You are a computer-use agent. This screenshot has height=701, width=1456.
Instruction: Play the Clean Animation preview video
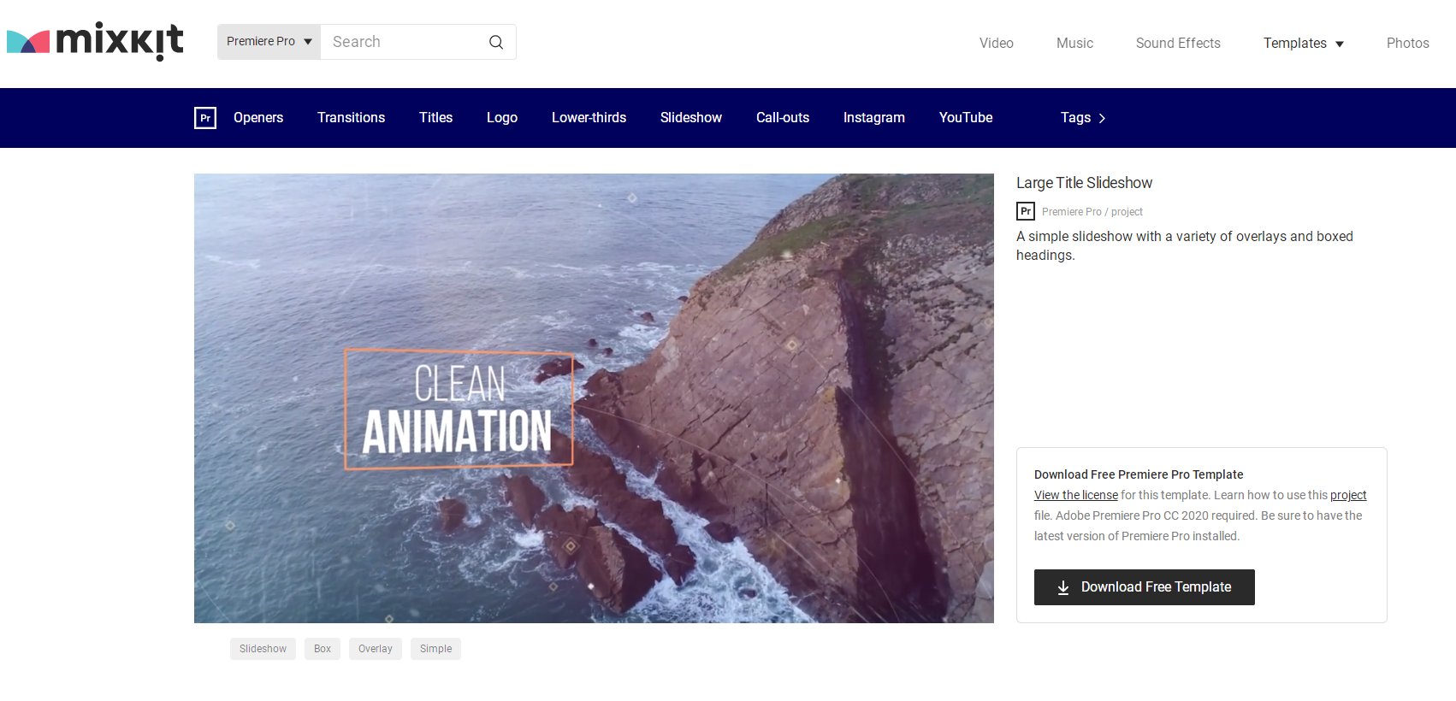[594, 398]
